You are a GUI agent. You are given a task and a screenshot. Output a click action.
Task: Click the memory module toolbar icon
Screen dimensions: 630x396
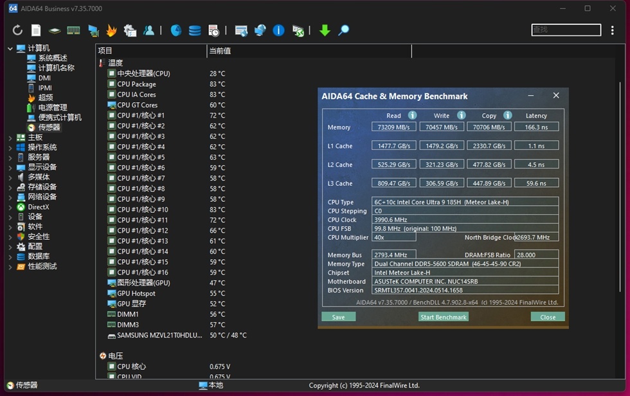73,30
